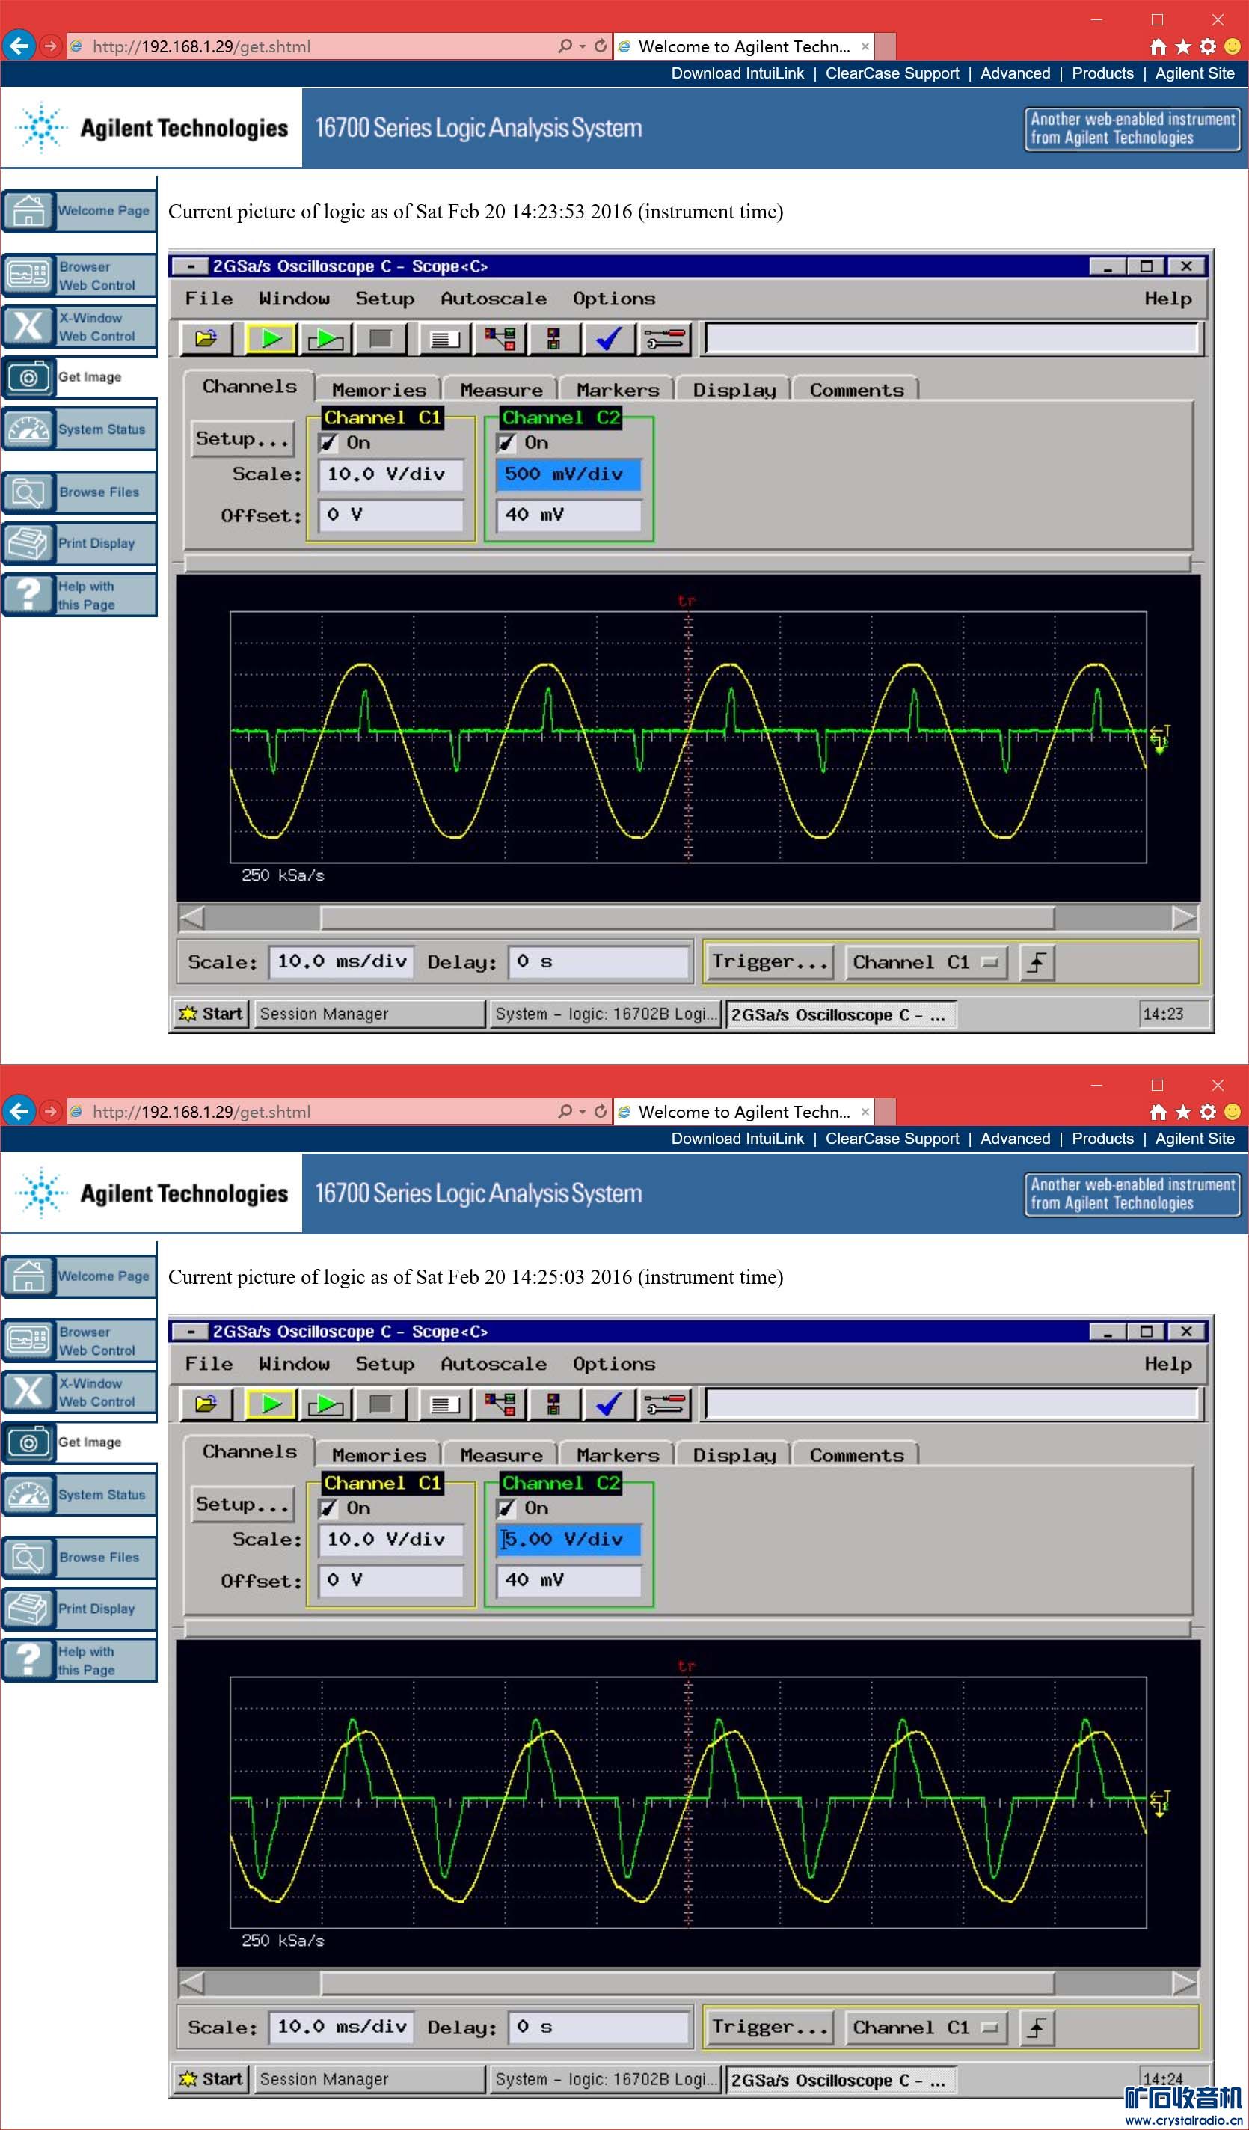Switch to the Measure tab in the upper scope

click(x=501, y=390)
